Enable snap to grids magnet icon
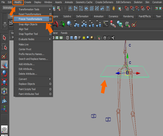The height and width of the screenshot is (136, 163). pos(127,8)
